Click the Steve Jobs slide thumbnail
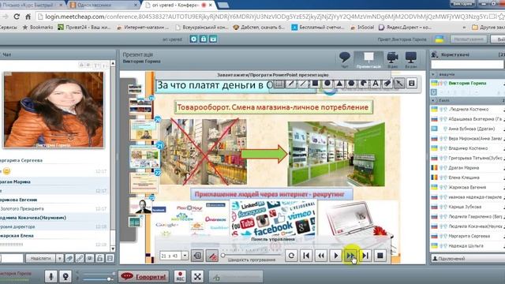 (140, 206)
